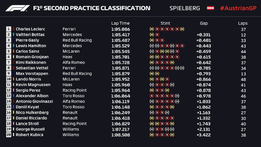Click the medium tyre icon in Gasly's stint

point(152,40)
